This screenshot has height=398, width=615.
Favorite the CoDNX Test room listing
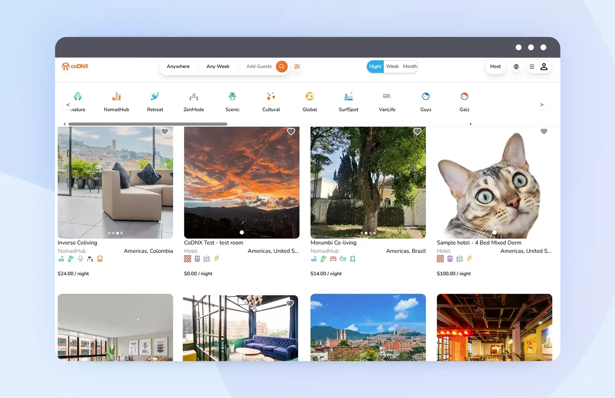[291, 131]
